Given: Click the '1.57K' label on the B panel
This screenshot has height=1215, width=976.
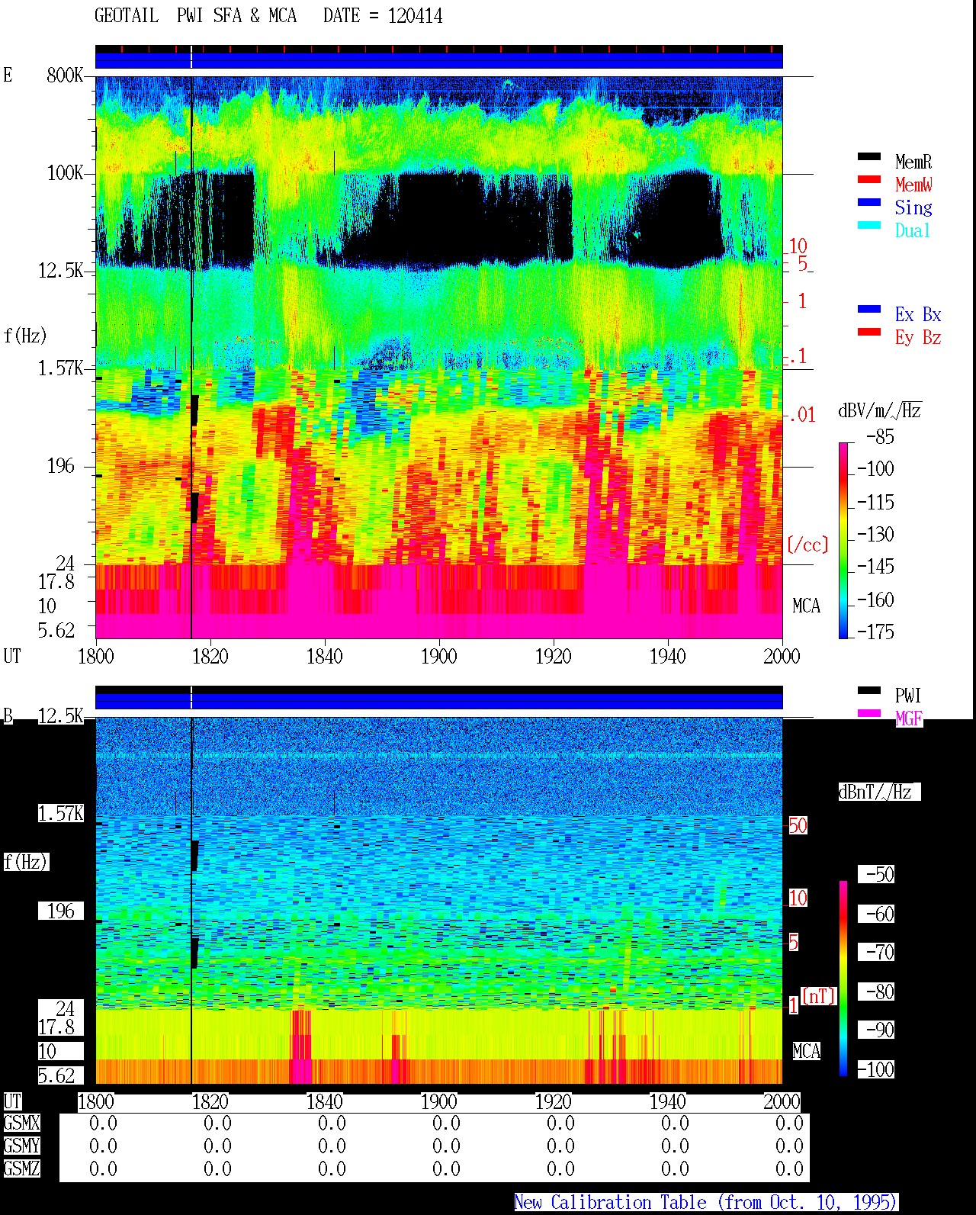Looking at the screenshot, I should pyautogui.click(x=60, y=813).
